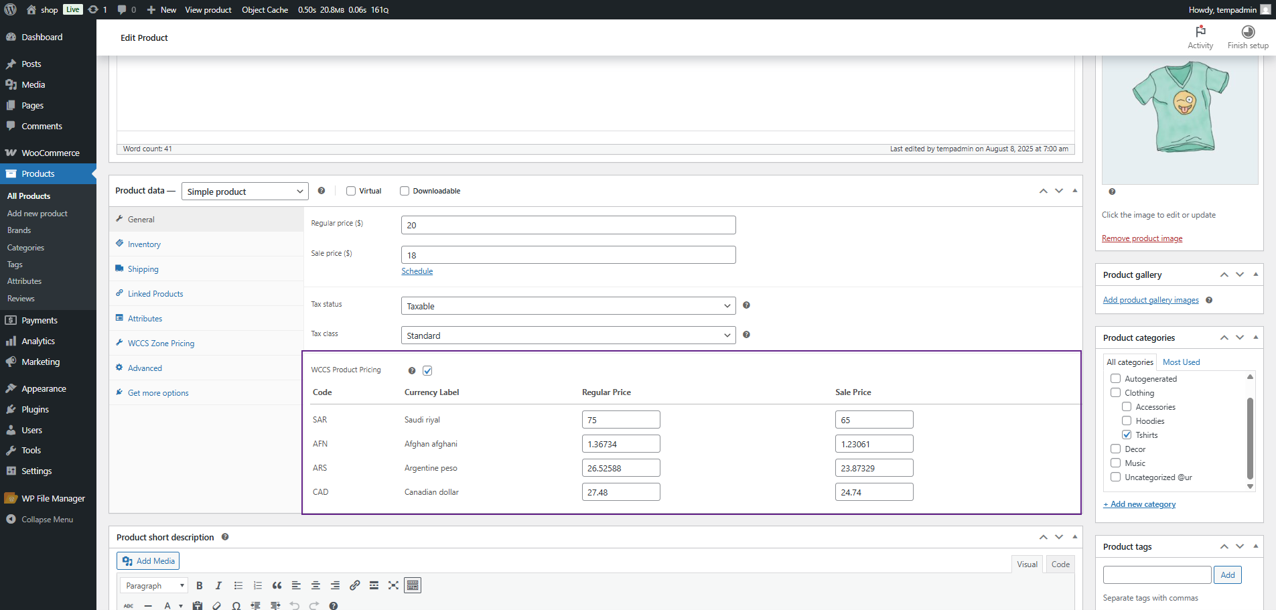
Task: Uncheck the WCCS Product Pricing checkbox
Action: pyautogui.click(x=427, y=370)
